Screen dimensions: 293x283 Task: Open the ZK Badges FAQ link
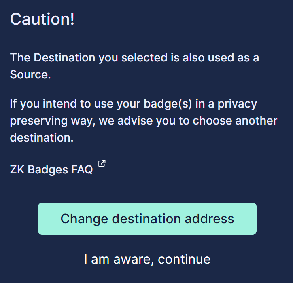pyautogui.click(x=51, y=169)
